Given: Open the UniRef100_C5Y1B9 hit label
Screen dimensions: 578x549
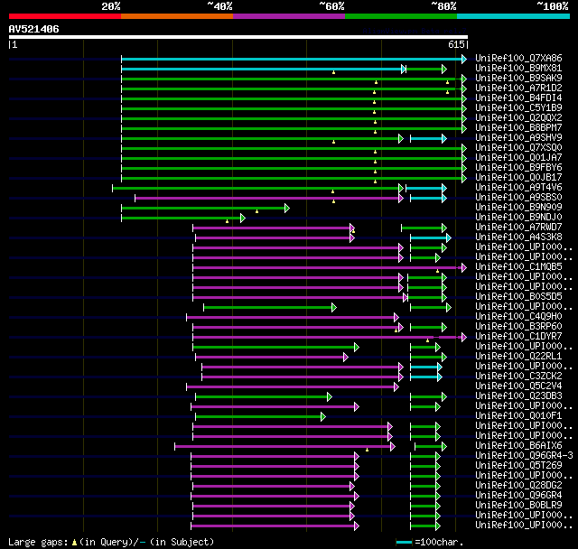Looking at the screenshot, I should point(518,108).
